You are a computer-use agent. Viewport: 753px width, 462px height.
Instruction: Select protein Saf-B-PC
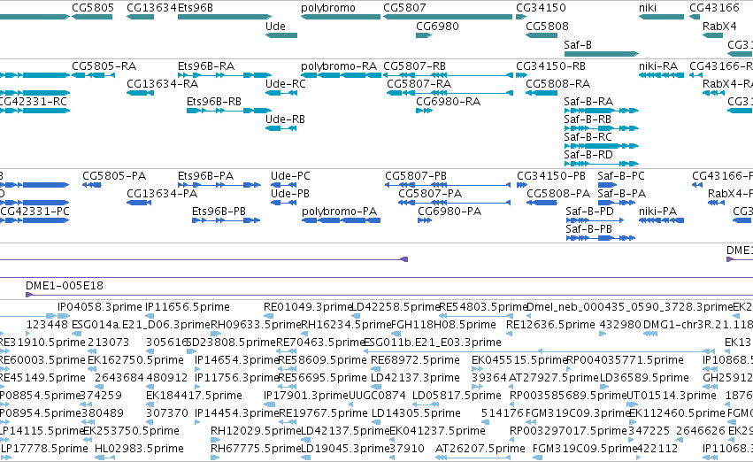pyautogui.click(x=621, y=176)
